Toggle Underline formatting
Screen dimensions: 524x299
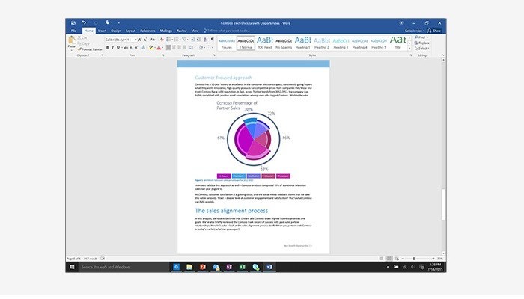[x=118, y=47]
